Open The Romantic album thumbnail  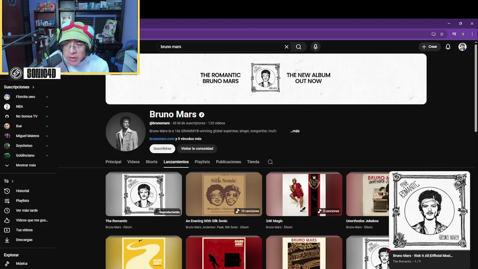pos(144,195)
